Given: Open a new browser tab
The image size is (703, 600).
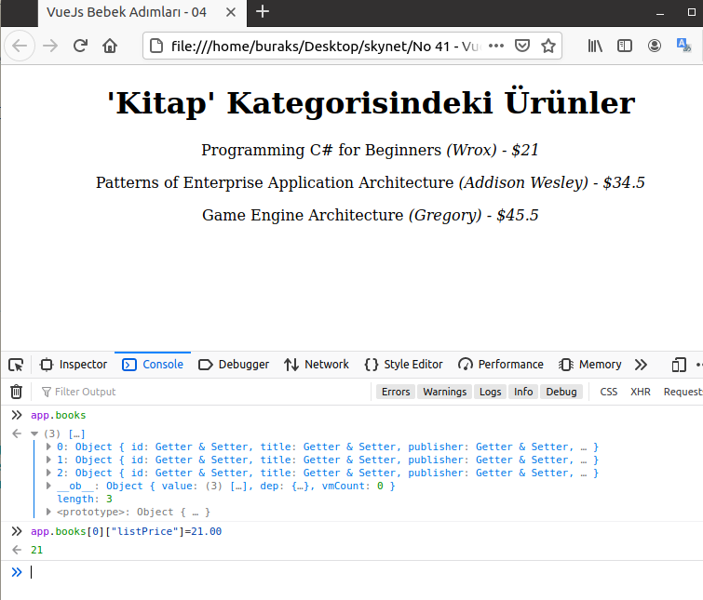Looking at the screenshot, I should point(263,12).
